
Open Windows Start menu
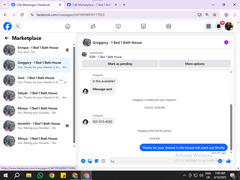click(6, 176)
